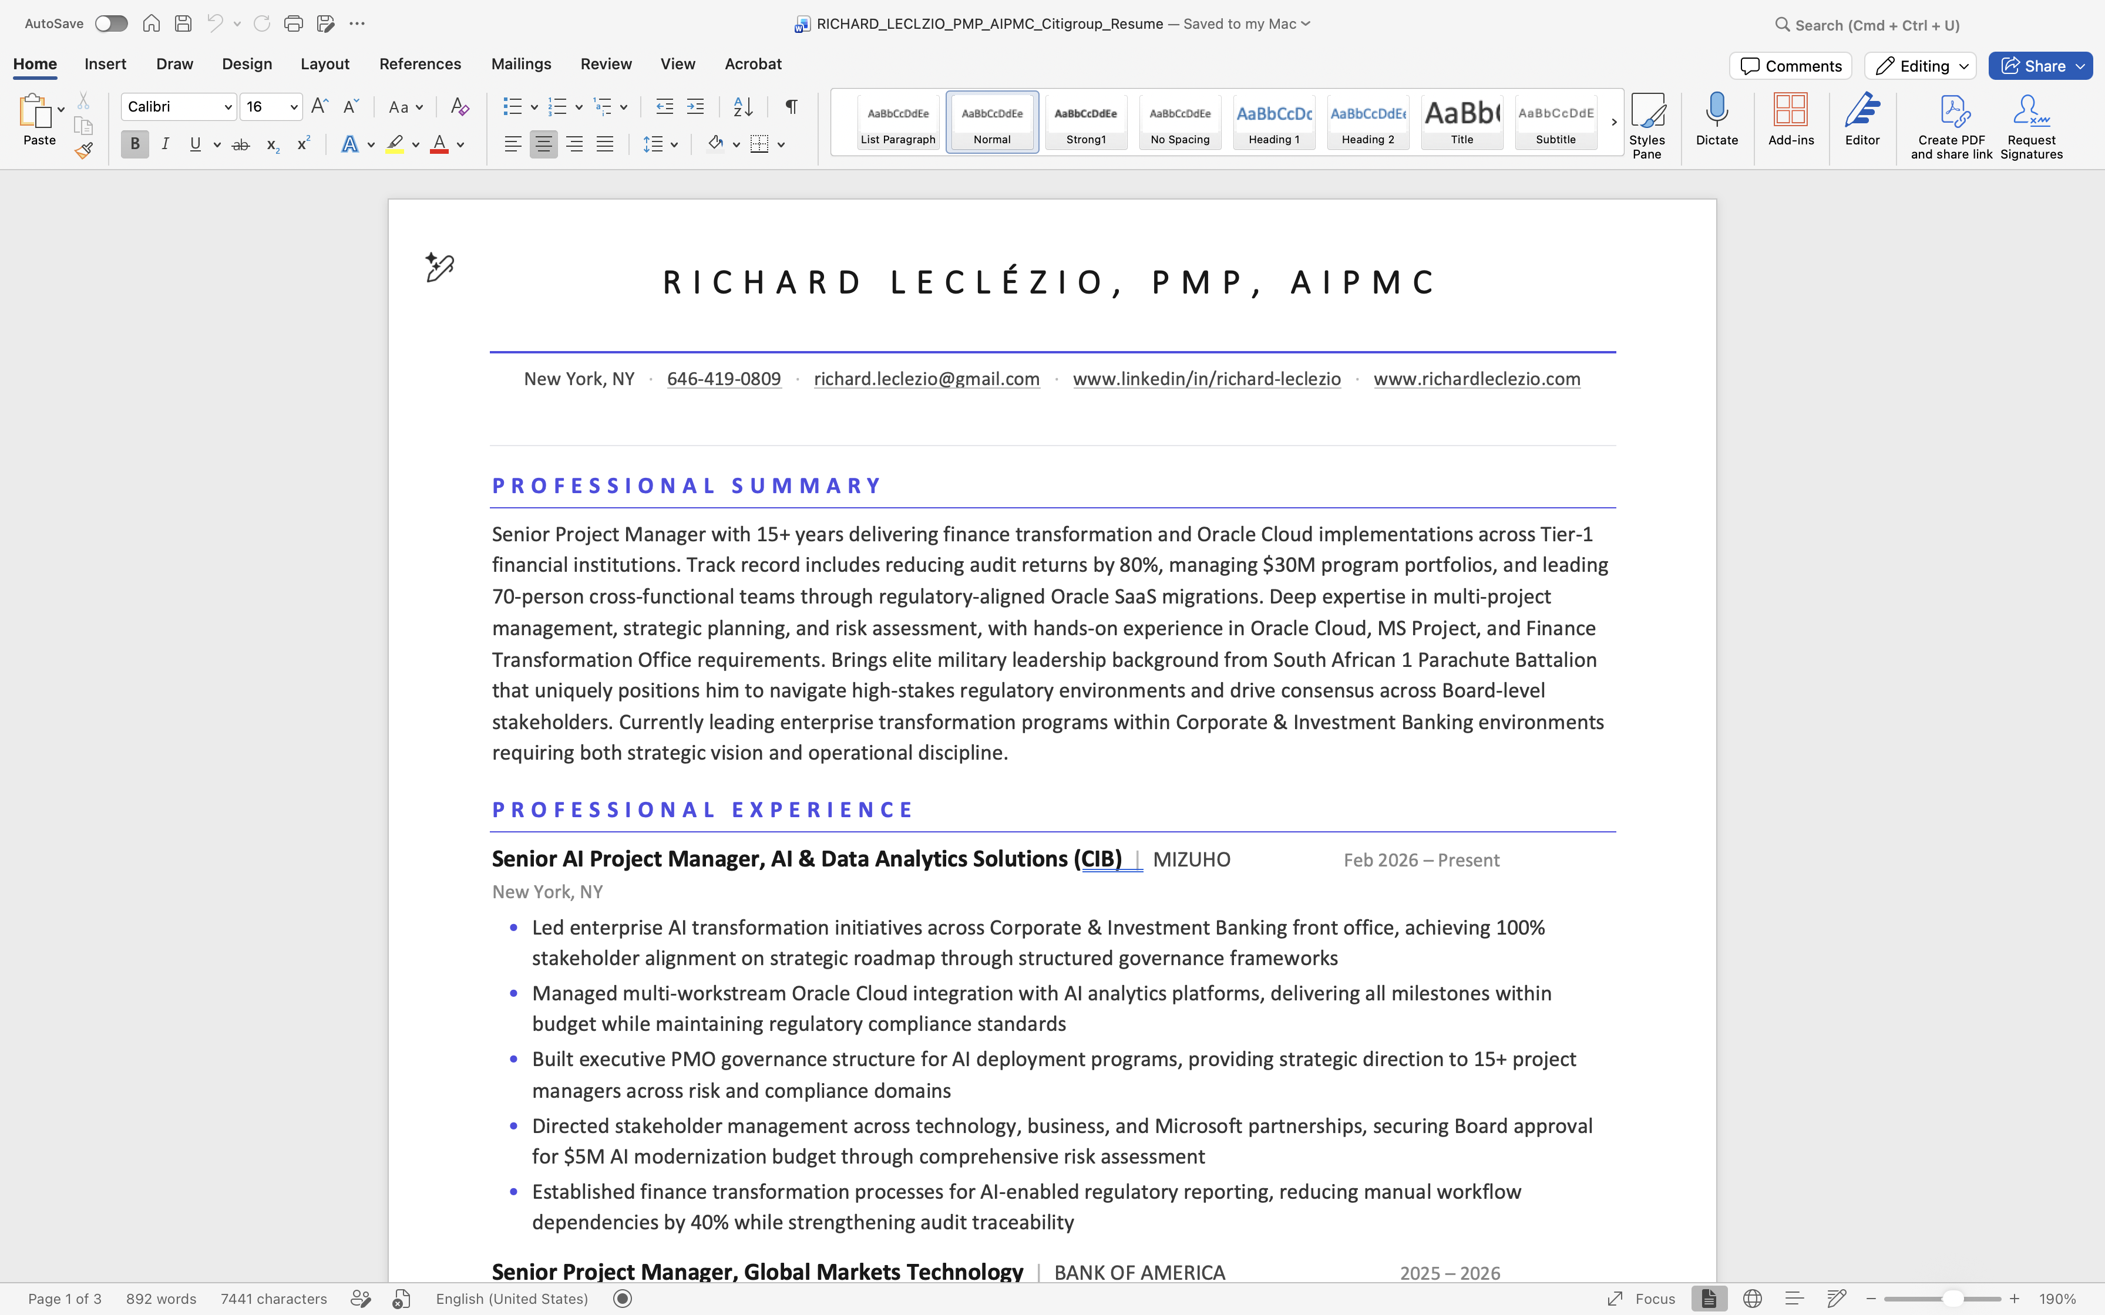The image size is (2105, 1315).
Task: Show or hide paragraph marks
Action: pyautogui.click(x=791, y=106)
